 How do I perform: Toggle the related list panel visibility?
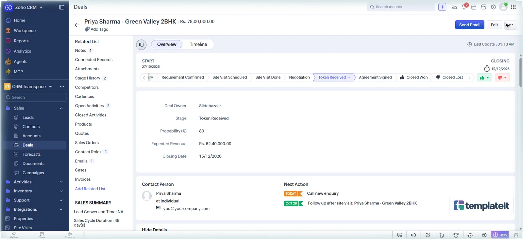141,45
